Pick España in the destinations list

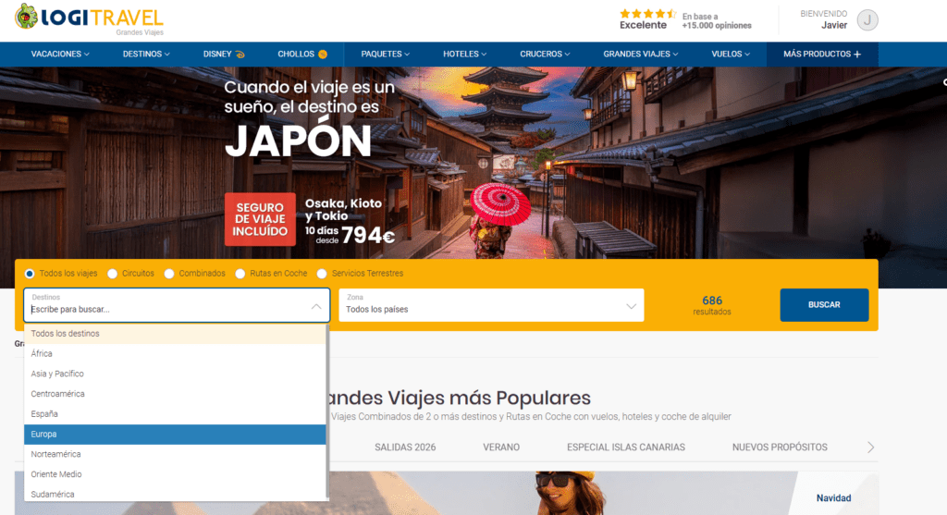click(x=175, y=414)
